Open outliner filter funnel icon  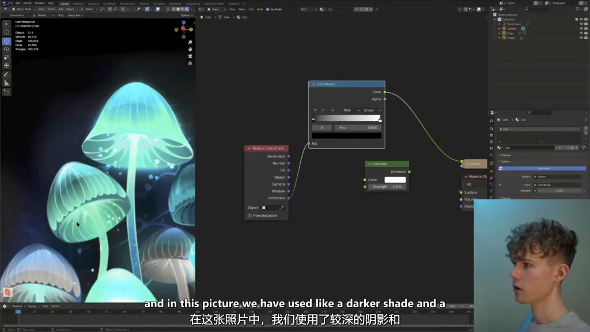(577, 9)
